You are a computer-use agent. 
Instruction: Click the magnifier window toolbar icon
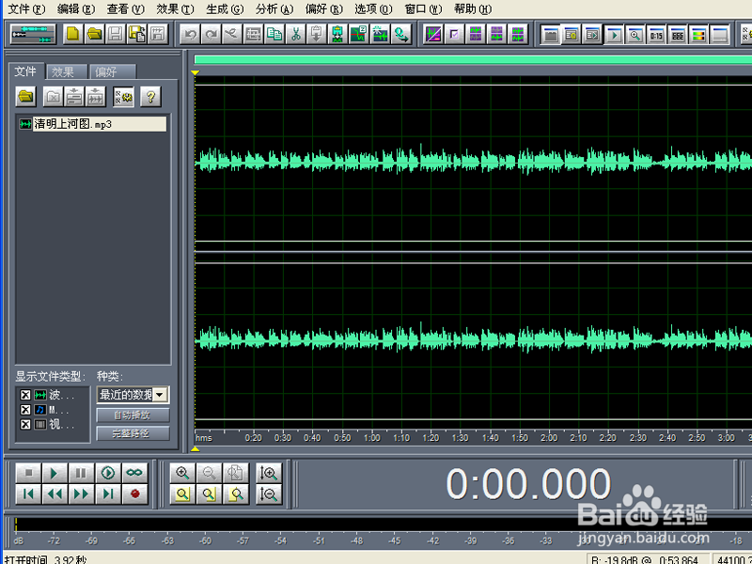[635, 35]
